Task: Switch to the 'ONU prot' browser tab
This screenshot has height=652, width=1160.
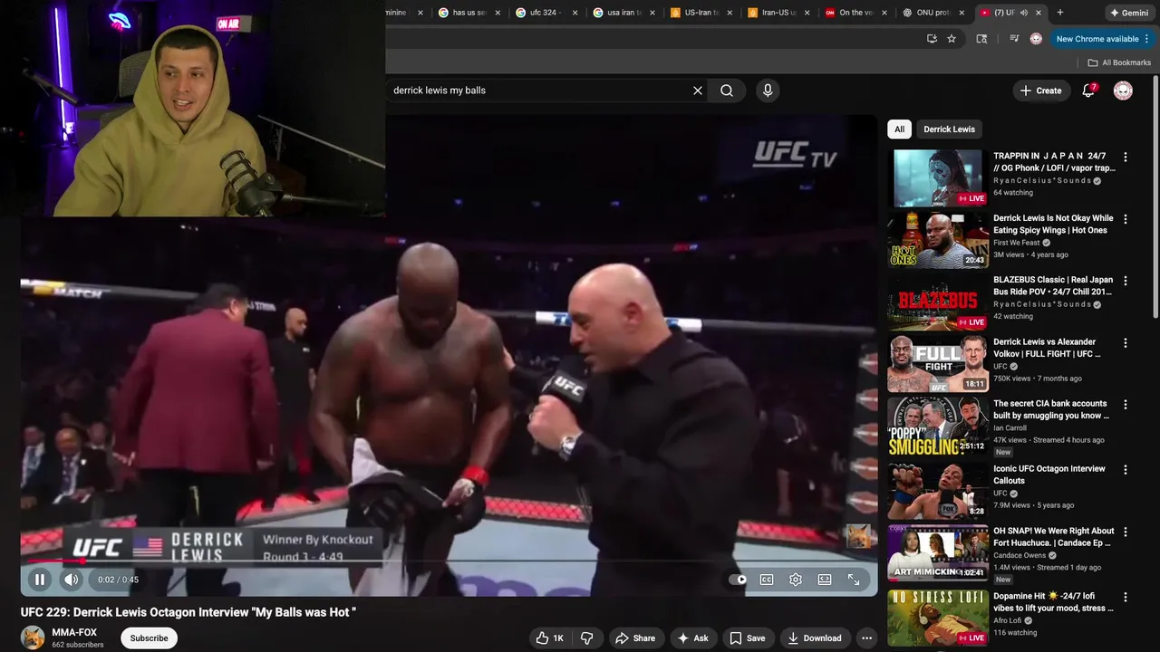Action: tap(933, 13)
